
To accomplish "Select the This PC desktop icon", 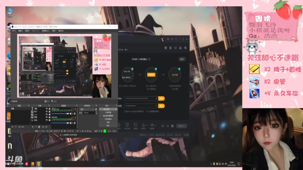I will tap(10, 12).
